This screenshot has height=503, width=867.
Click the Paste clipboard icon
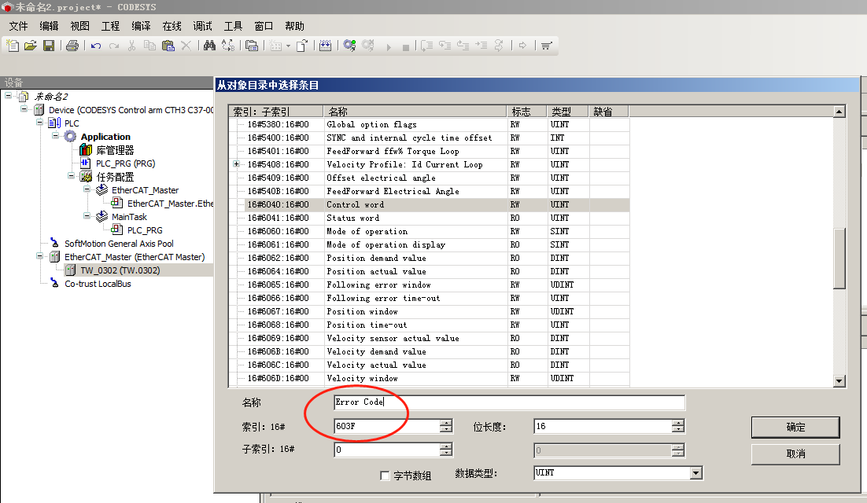[x=168, y=46]
